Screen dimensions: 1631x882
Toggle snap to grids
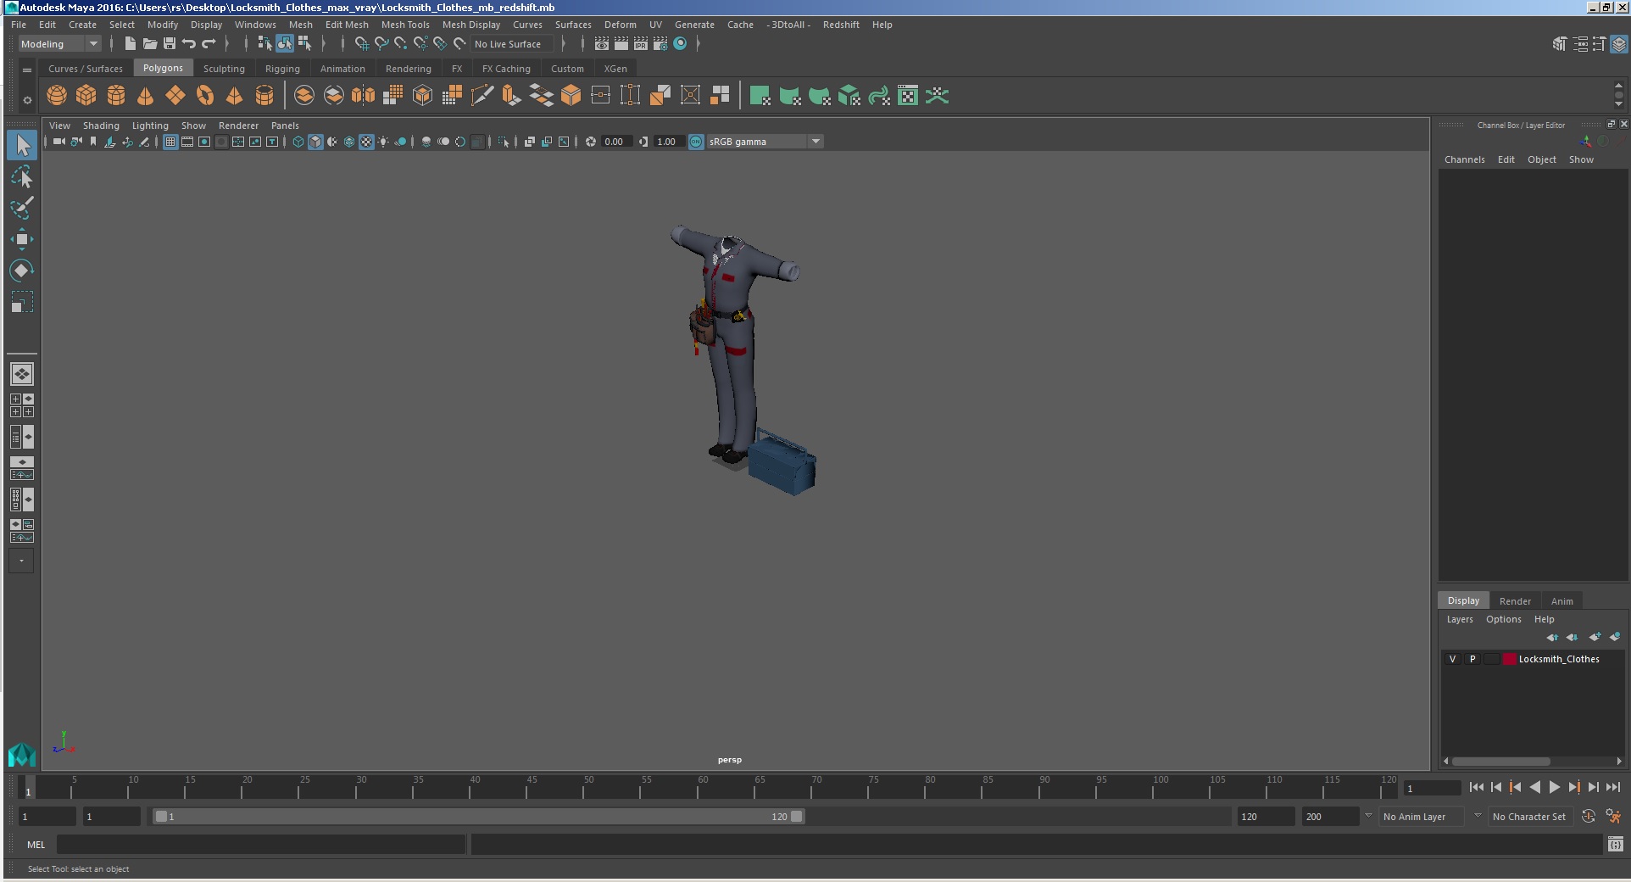362,44
